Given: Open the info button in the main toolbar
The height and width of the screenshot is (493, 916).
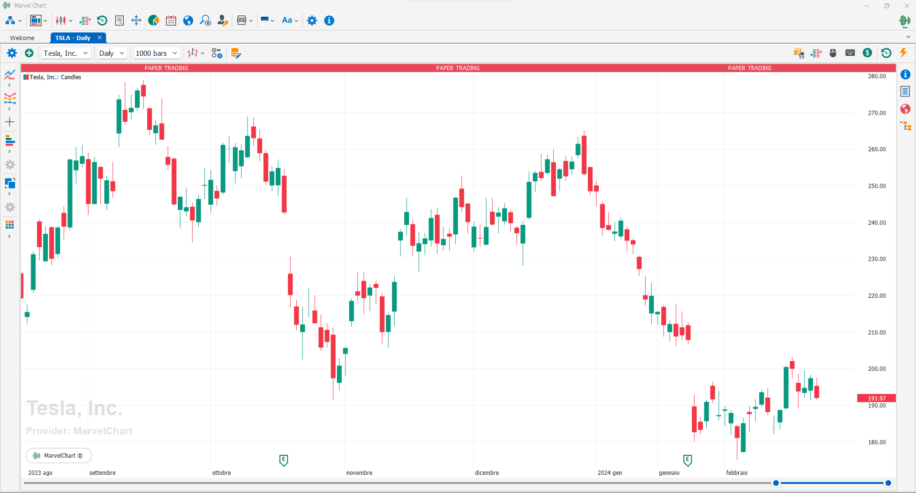Looking at the screenshot, I should [329, 21].
